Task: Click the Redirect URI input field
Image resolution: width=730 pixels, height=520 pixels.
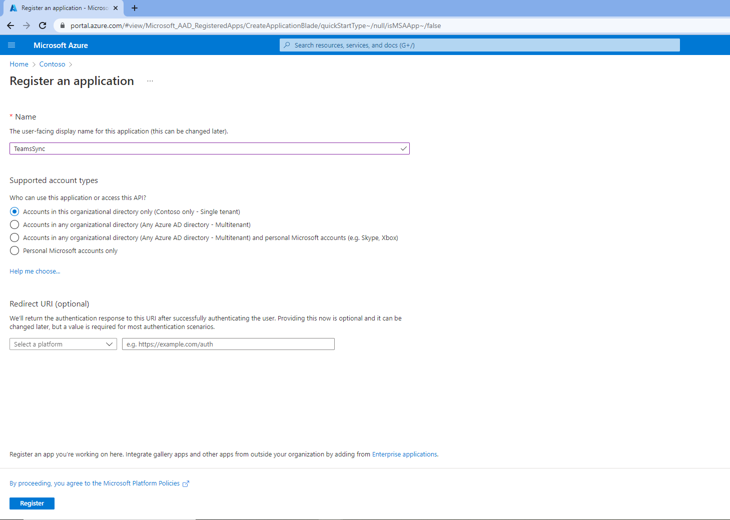Action: [228, 344]
